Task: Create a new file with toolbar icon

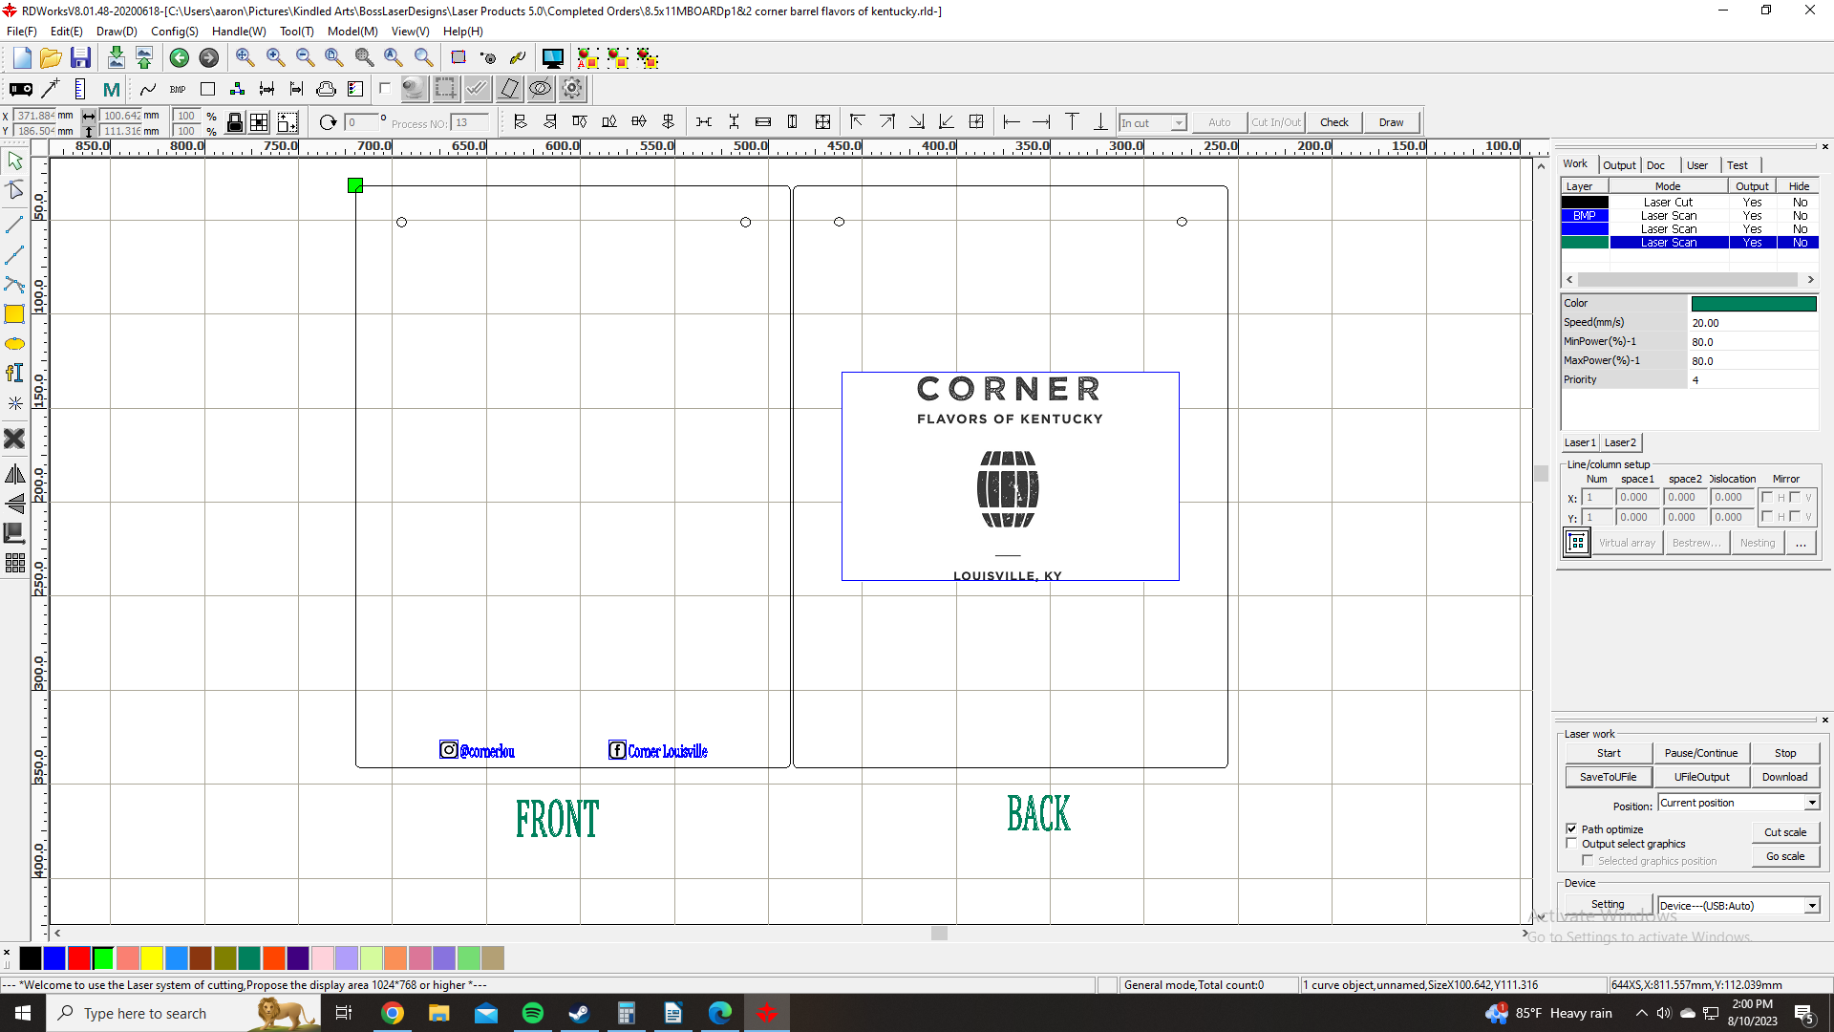Action: coord(22,58)
